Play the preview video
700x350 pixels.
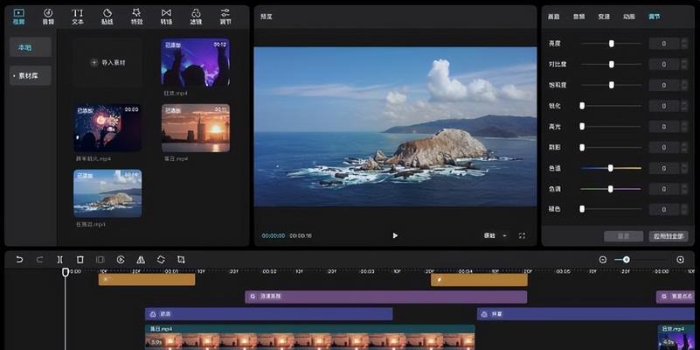[x=395, y=235]
